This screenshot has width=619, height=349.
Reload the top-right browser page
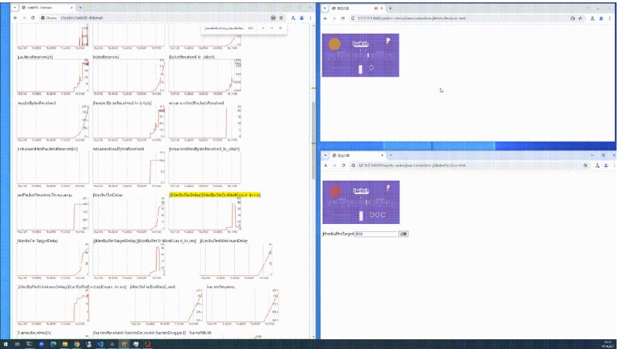point(343,18)
